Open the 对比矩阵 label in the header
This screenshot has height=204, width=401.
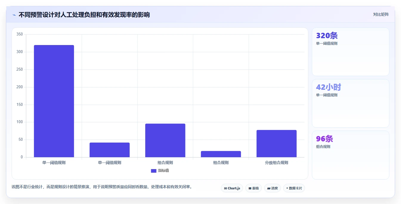tap(381, 14)
